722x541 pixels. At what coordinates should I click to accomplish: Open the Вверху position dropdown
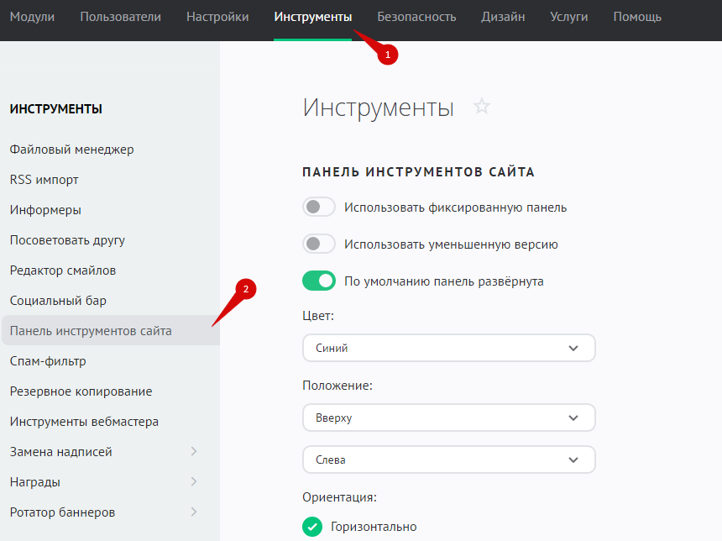point(448,418)
